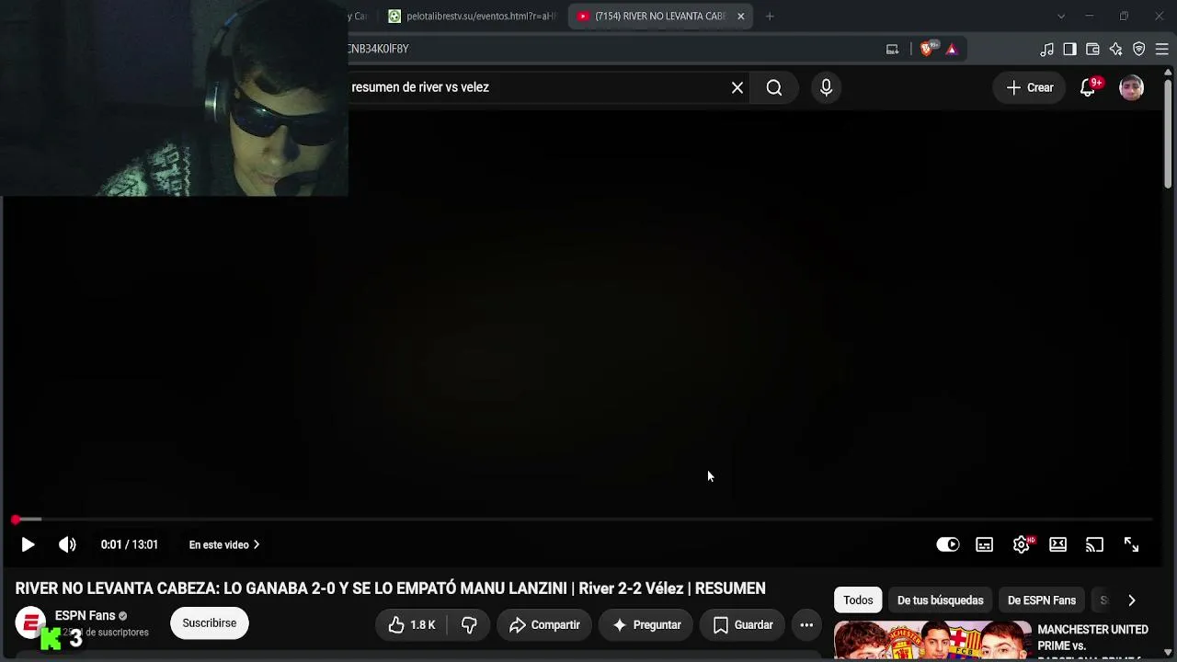This screenshot has height=662, width=1177.
Task: Open the three-dot more actions menu
Action: (806, 625)
